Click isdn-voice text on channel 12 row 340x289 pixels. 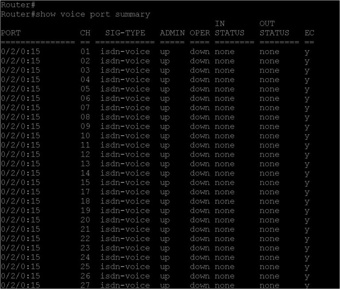pyautogui.click(x=125, y=154)
